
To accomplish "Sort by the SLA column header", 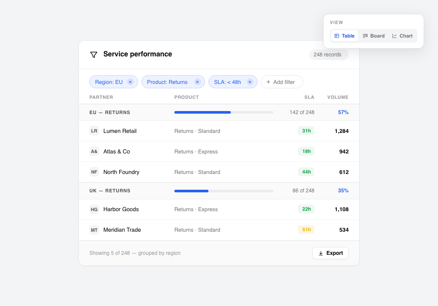I will 309,97.
